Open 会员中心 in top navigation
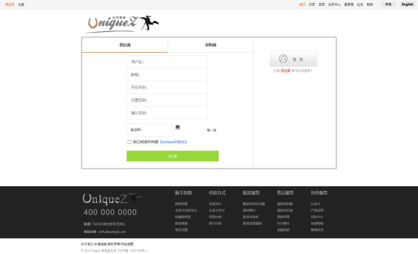This screenshot has width=418, height=254. [x=334, y=4]
